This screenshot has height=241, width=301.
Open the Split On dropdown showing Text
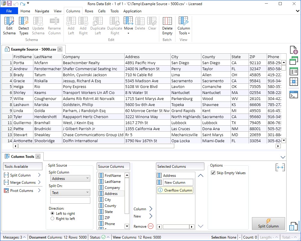[70, 192]
